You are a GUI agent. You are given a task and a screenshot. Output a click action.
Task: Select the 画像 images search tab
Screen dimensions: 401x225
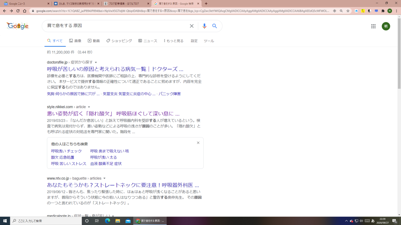coord(75,41)
